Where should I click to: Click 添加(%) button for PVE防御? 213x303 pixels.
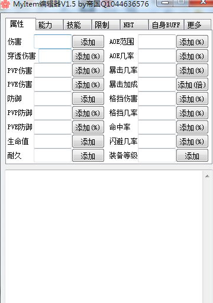(88, 127)
